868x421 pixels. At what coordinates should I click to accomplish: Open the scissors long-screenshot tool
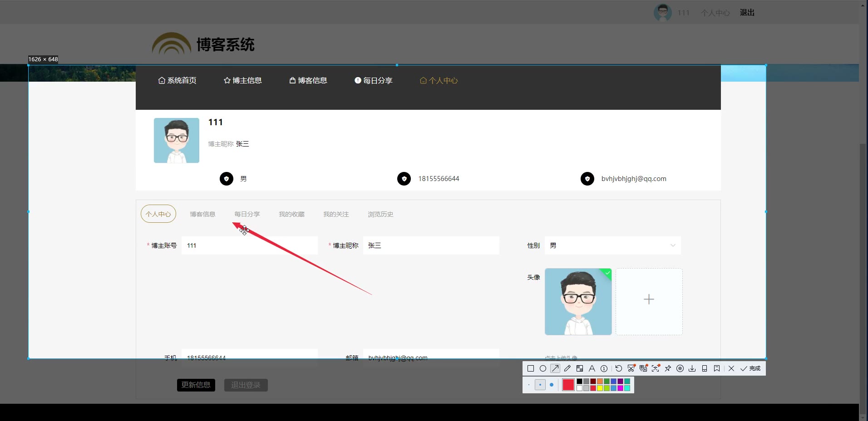[631, 368]
